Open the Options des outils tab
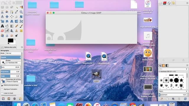The image size is (189, 106). pos(9,47)
